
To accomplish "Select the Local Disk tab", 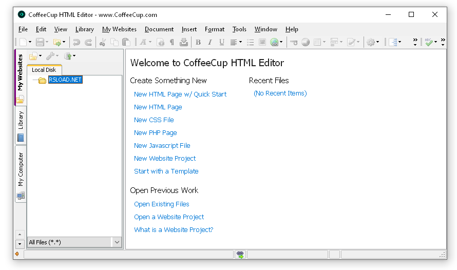I will (x=44, y=70).
